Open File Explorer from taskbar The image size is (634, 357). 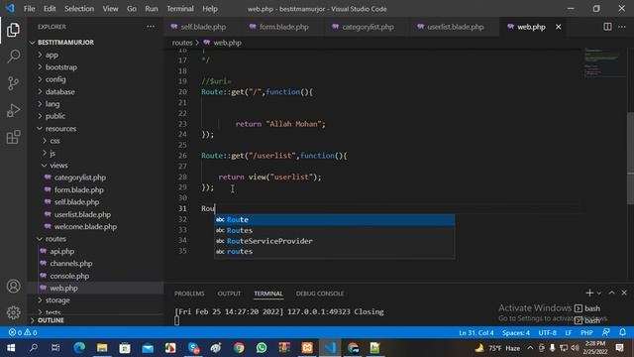click(x=102, y=348)
